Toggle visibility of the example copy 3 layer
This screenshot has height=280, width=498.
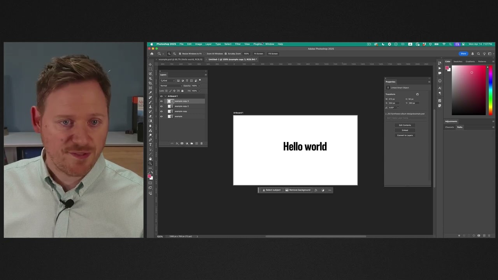(161, 101)
